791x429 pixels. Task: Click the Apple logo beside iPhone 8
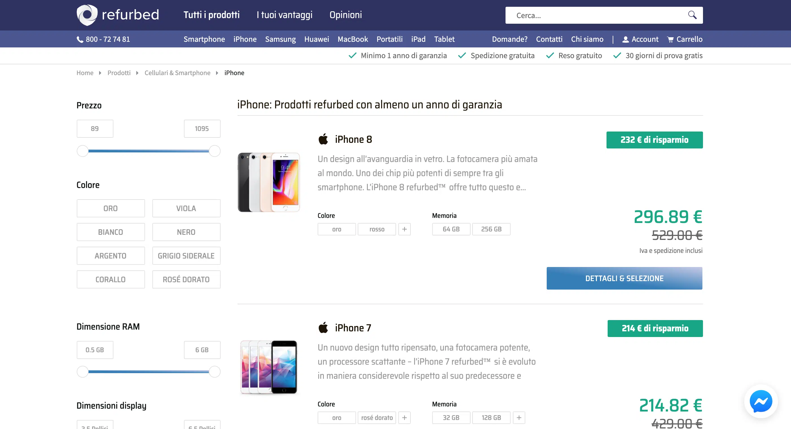323,139
